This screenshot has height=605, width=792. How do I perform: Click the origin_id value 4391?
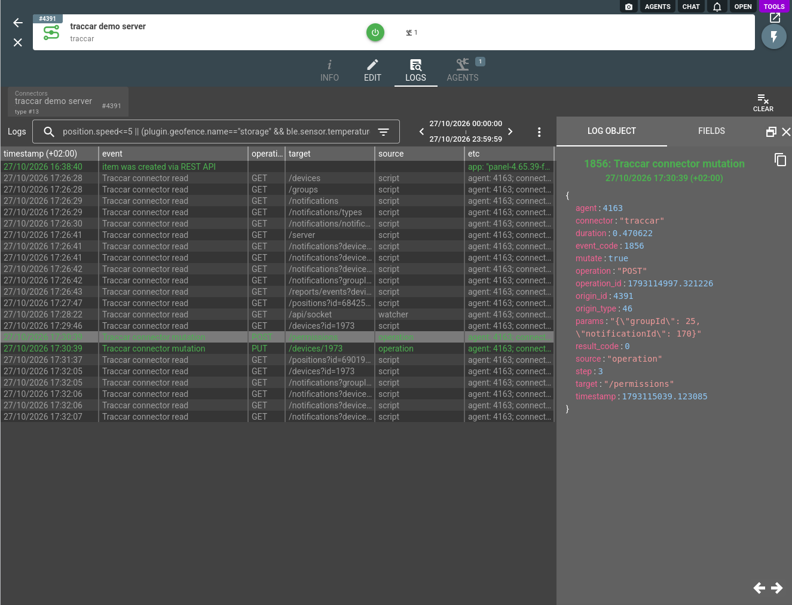pyautogui.click(x=623, y=296)
